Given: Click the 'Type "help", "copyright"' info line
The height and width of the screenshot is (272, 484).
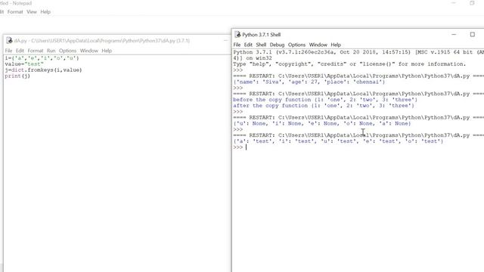Looking at the screenshot, I should [349, 64].
